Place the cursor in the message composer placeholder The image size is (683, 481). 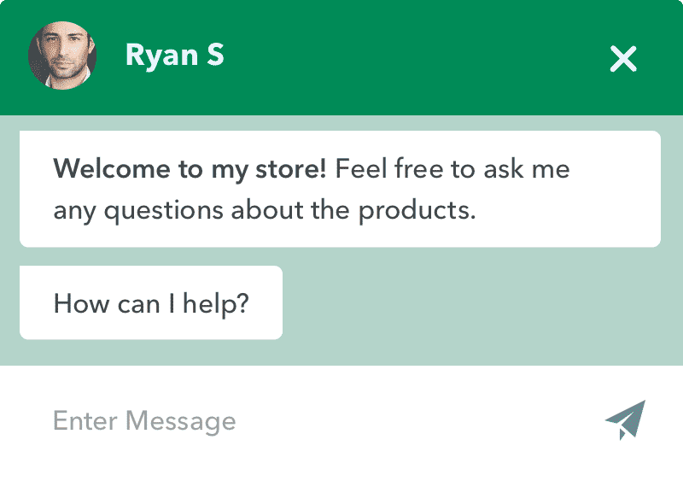pos(144,421)
